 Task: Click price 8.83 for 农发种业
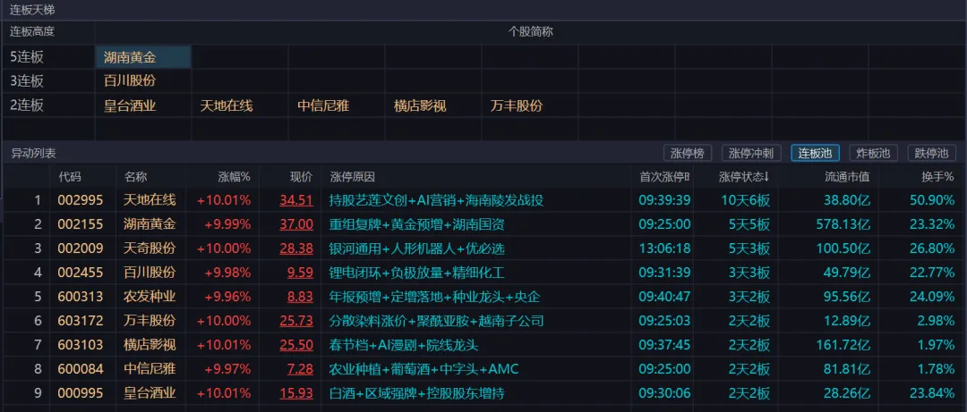click(x=300, y=296)
